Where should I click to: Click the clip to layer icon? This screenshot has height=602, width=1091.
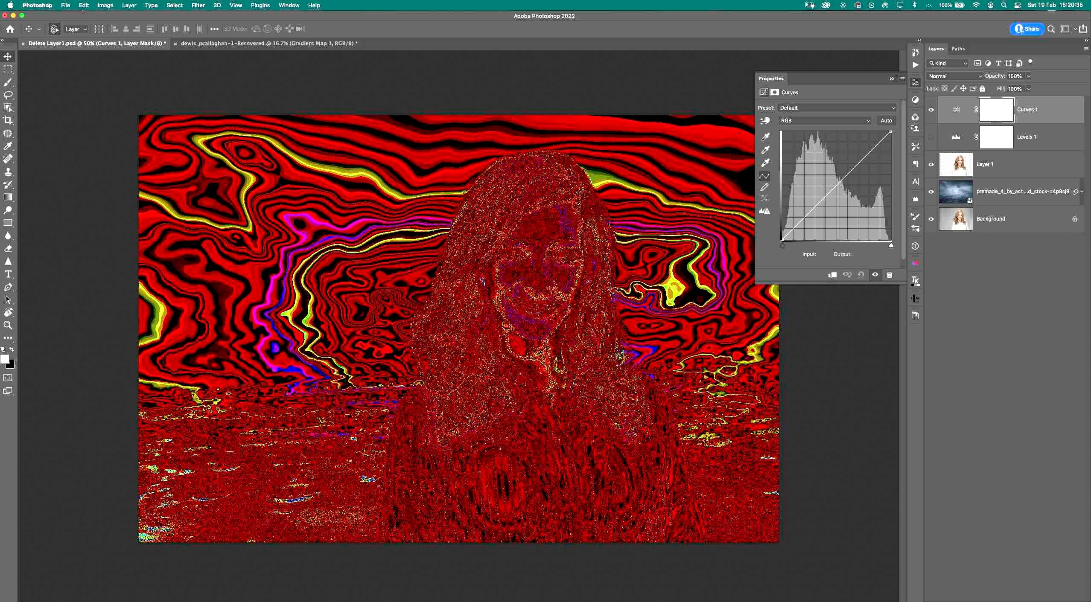(832, 275)
